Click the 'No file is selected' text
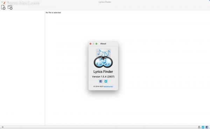The width and height of the screenshot is (210, 129). click(x=53, y=13)
